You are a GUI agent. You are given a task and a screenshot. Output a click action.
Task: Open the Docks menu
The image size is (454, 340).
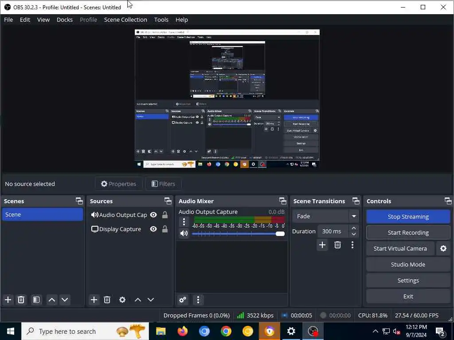[x=65, y=19]
